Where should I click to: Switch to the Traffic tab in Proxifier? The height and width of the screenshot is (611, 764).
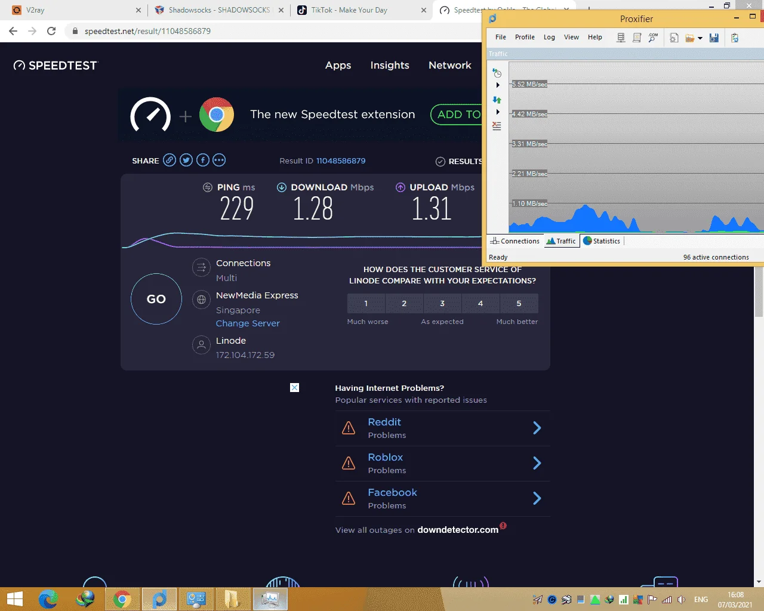[561, 241]
